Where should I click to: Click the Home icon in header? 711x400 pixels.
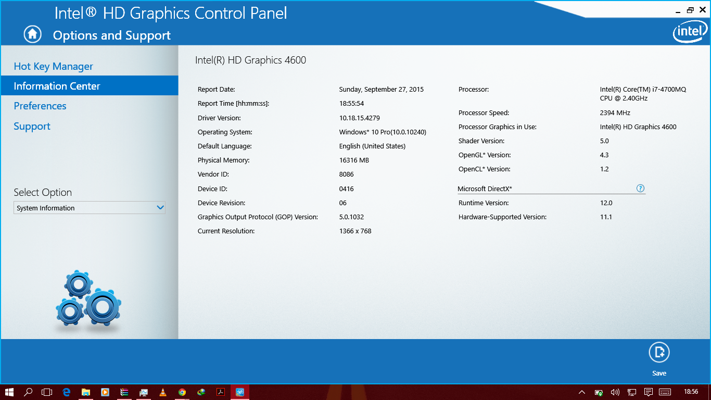point(32,34)
